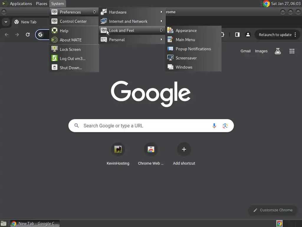Viewport: 302px width, 227px height.
Task: Open the Preferences submenu in System menu
Action: [x=74, y=12]
